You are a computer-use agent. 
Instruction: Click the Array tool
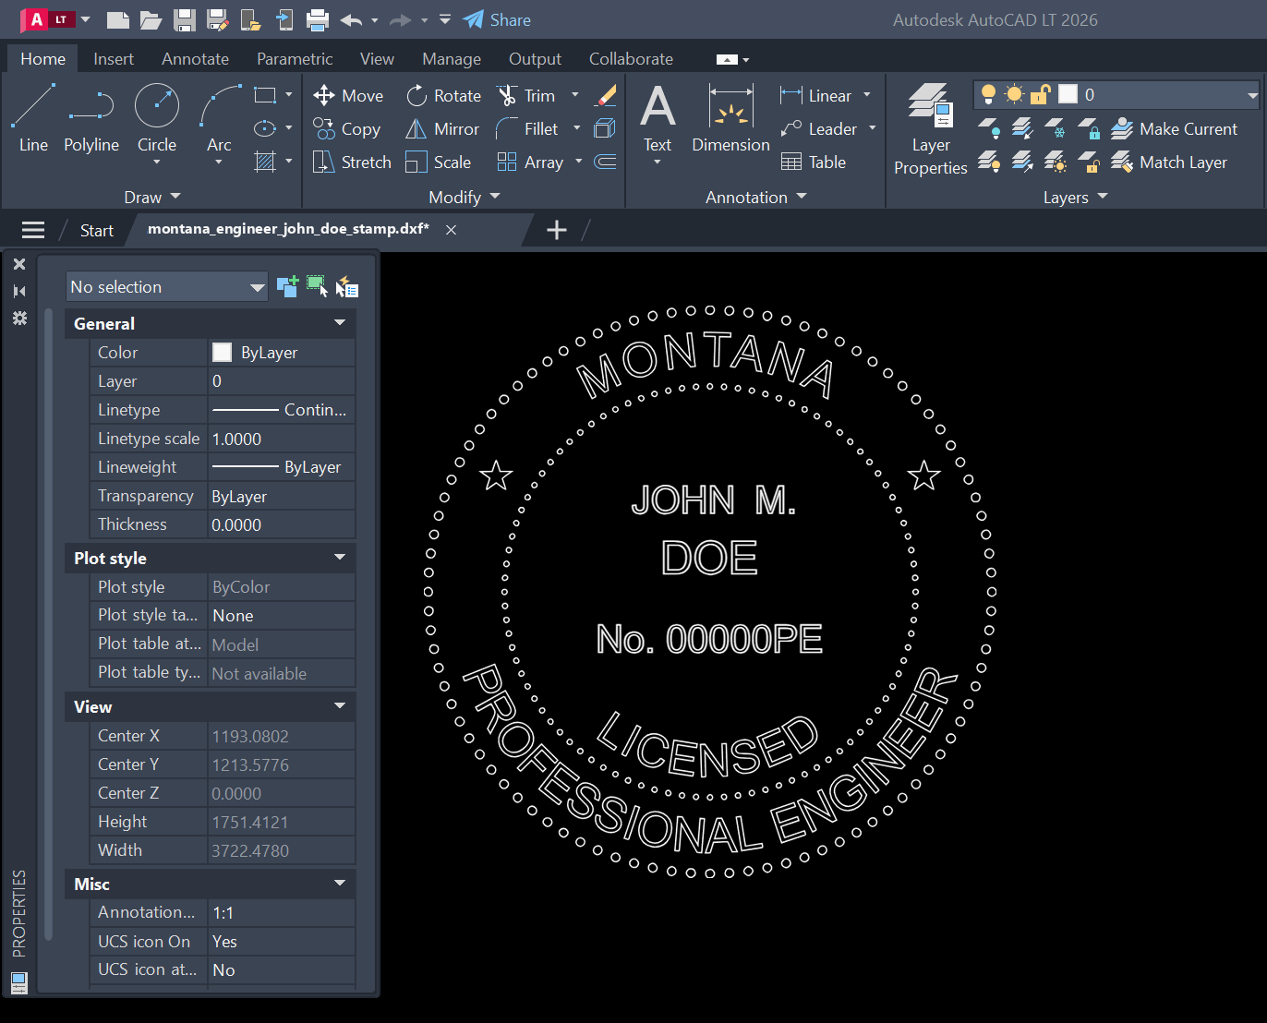530,162
